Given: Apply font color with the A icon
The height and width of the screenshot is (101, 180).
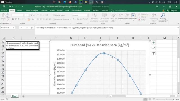Looking at the screenshot, I should pyautogui.click(x=33, y=19).
